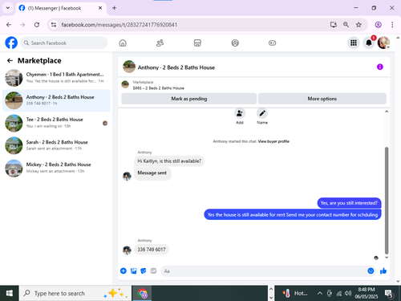Click the back arrow beside Marketplace
The height and width of the screenshot is (301, 401).
pyautogui.click(x=10, y=61)
